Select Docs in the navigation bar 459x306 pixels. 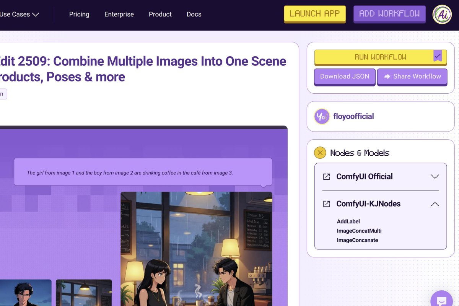194,14
